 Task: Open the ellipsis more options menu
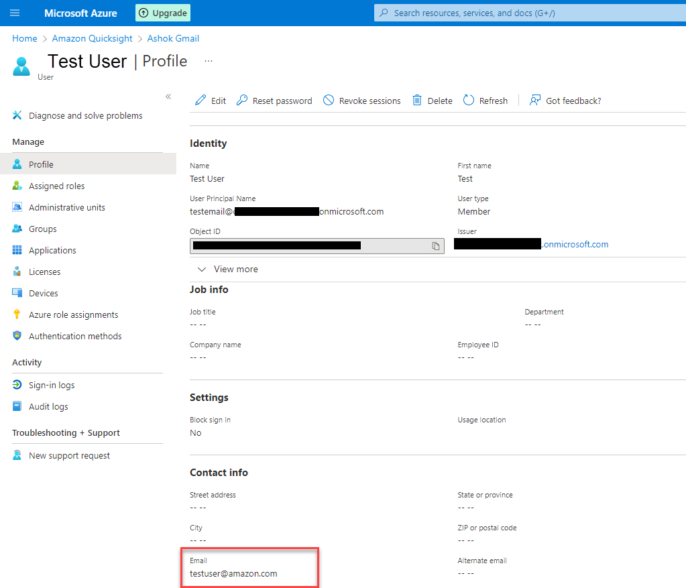point(209,61)
